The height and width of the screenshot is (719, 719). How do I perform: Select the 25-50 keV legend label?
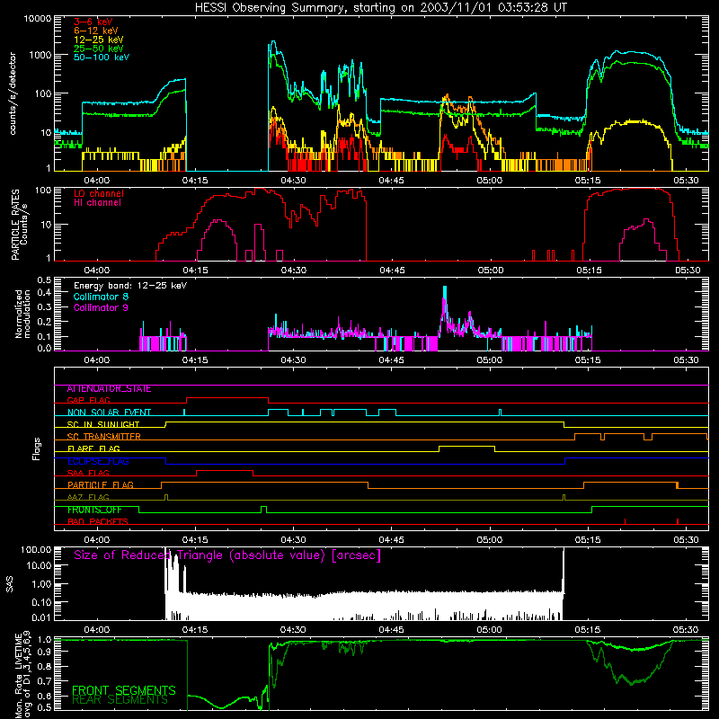(x=99, y=49)
